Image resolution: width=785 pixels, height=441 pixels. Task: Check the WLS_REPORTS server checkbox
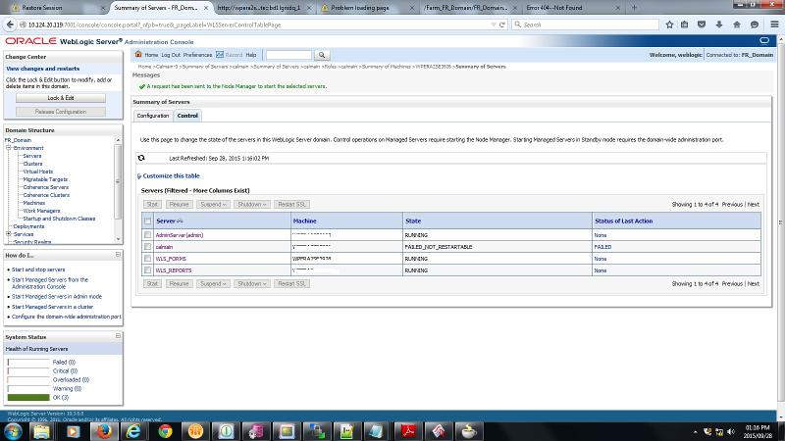pos(148,270)
